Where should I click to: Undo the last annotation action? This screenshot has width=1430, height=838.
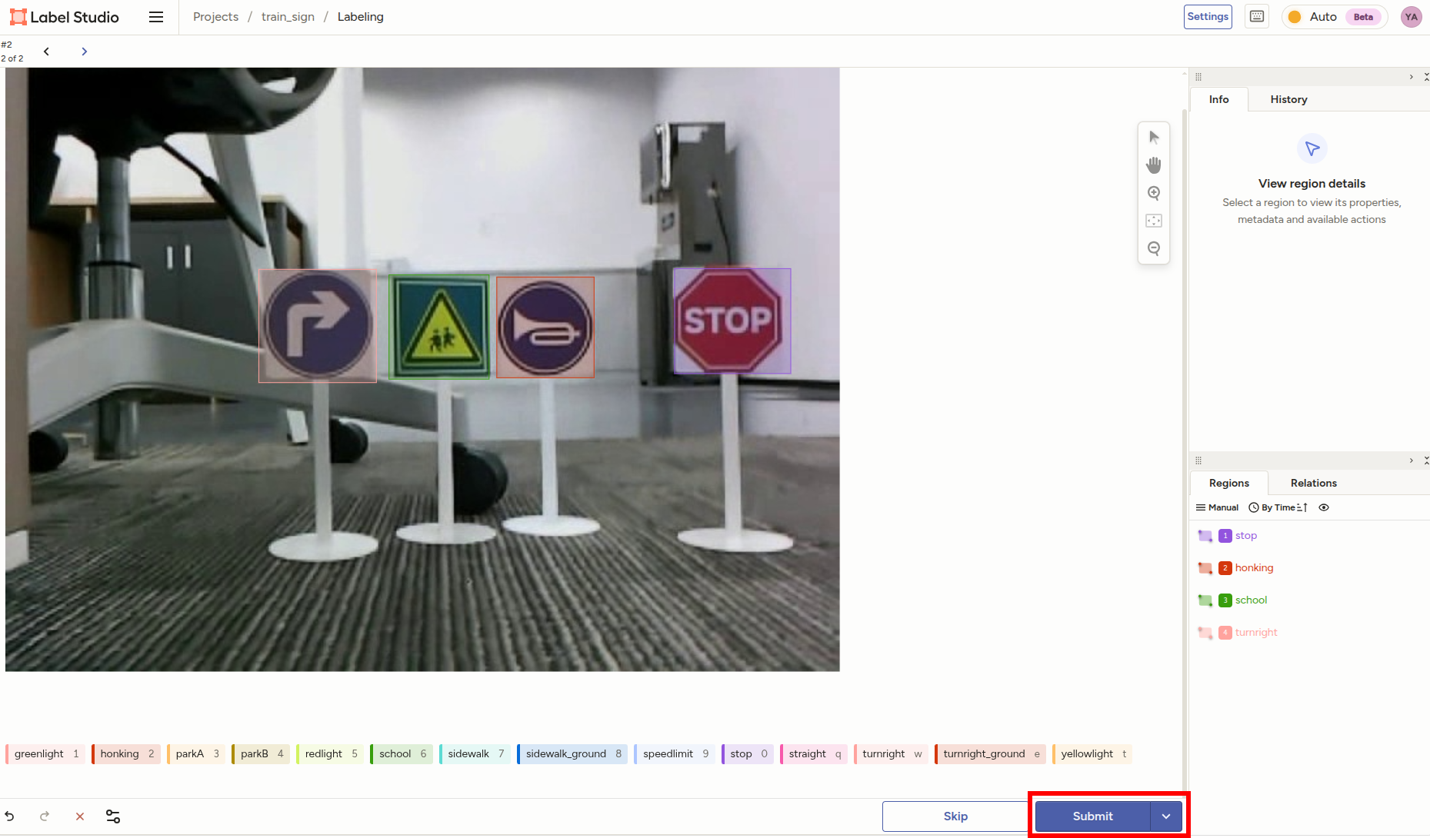(x=10, y=816)
